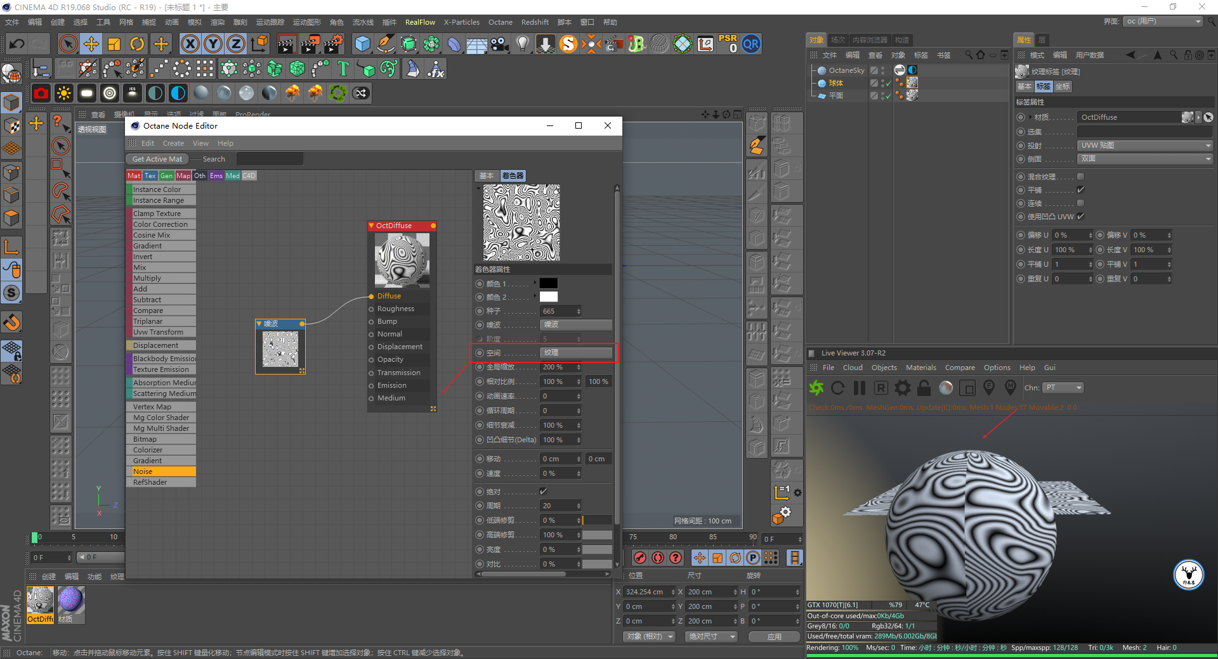Select the Triplanar node in the node list
The height and width of the screenshot is (659, 1218).
[x=161, y=321]
